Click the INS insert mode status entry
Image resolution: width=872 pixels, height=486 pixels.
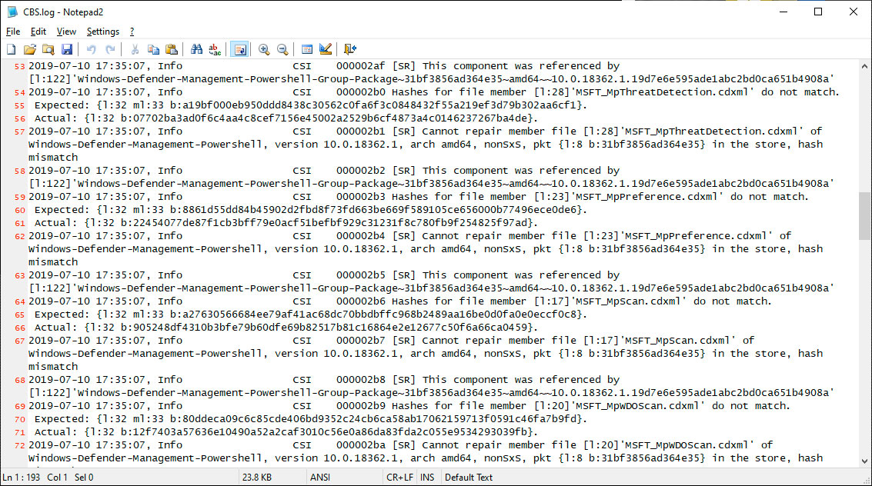427,477
